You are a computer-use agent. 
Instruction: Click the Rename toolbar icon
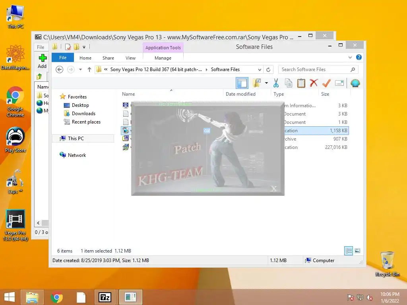coord(339,83)
